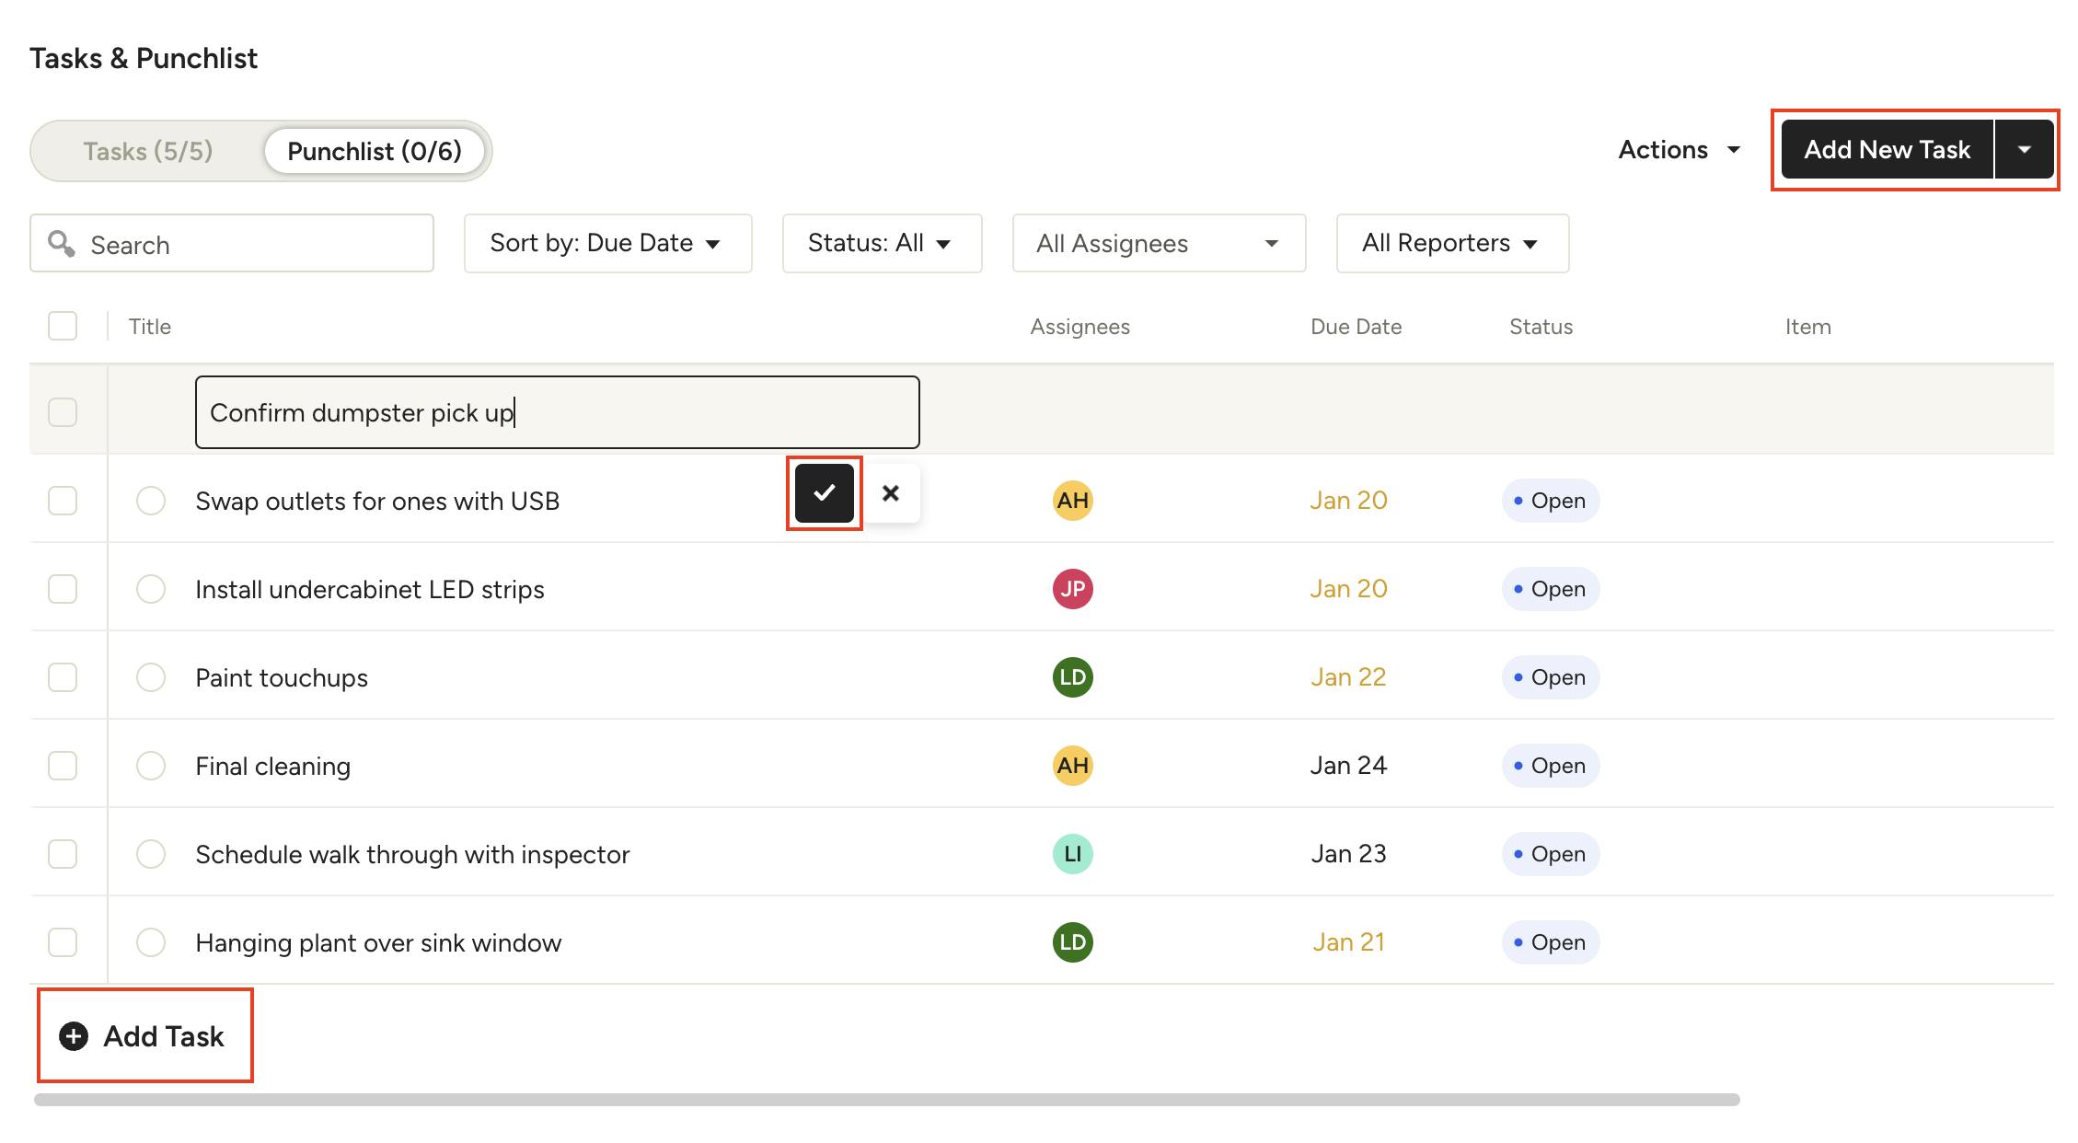Open Hanging plant over sink window task
The height and width of the screenshot is (1143, 2078).
click(x=378, y=942)
